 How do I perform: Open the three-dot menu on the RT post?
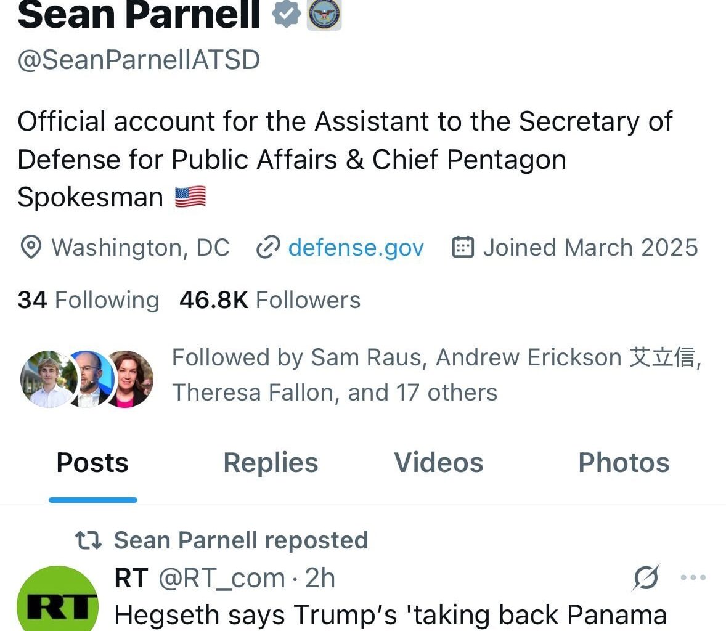[x=693, y=578]
